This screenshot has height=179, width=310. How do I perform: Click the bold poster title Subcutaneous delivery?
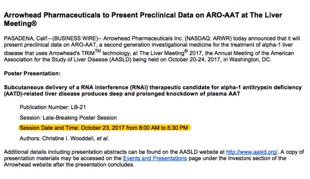click(153, 91)
